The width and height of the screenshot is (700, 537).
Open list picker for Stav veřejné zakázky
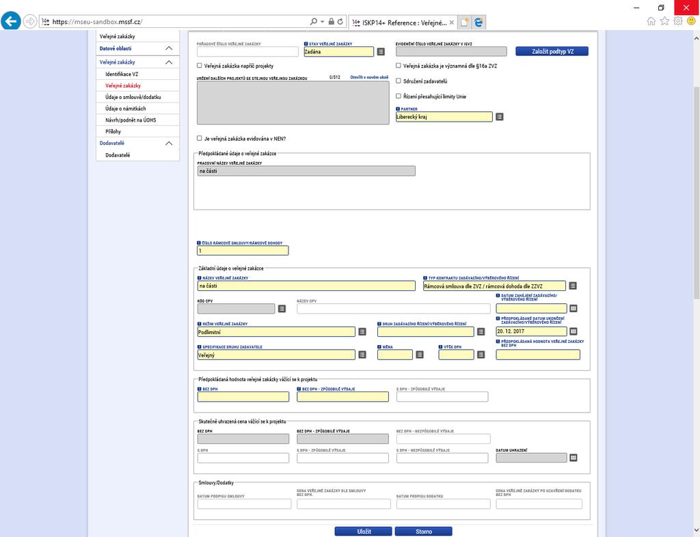tap(381, 52)
